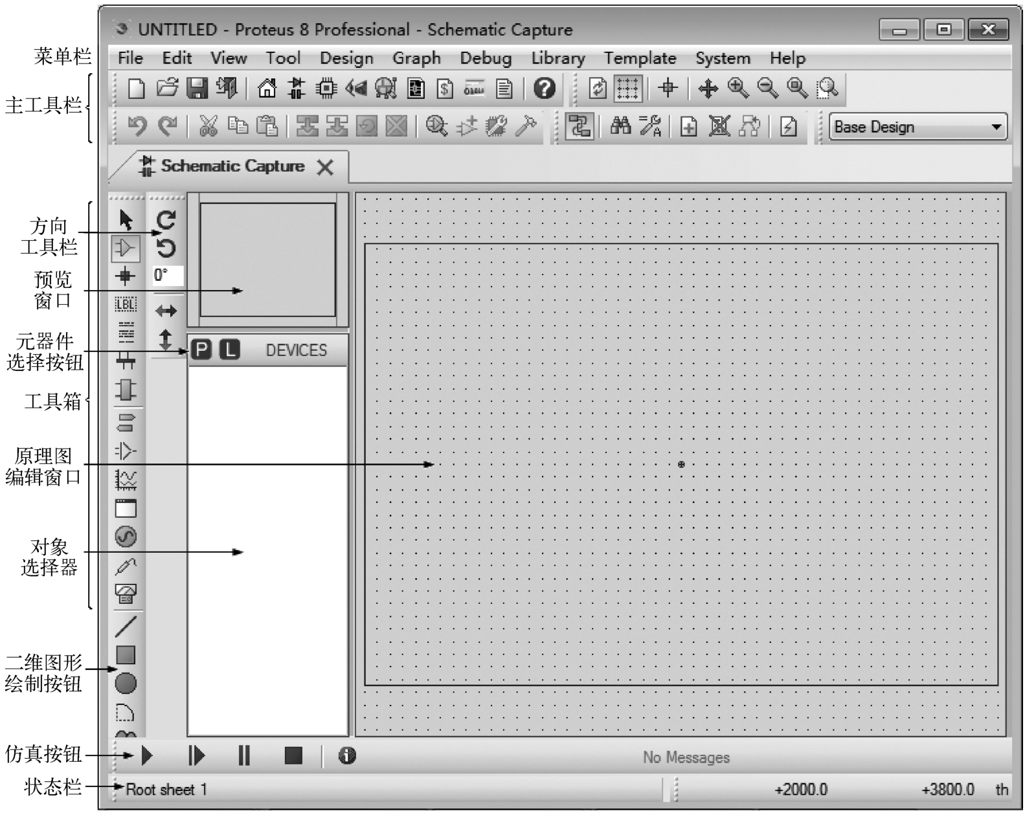This screenshot has width=1025, height=813.
Task: Pause the running simulation
Action: pyautogui.click(x=244, y=755)
